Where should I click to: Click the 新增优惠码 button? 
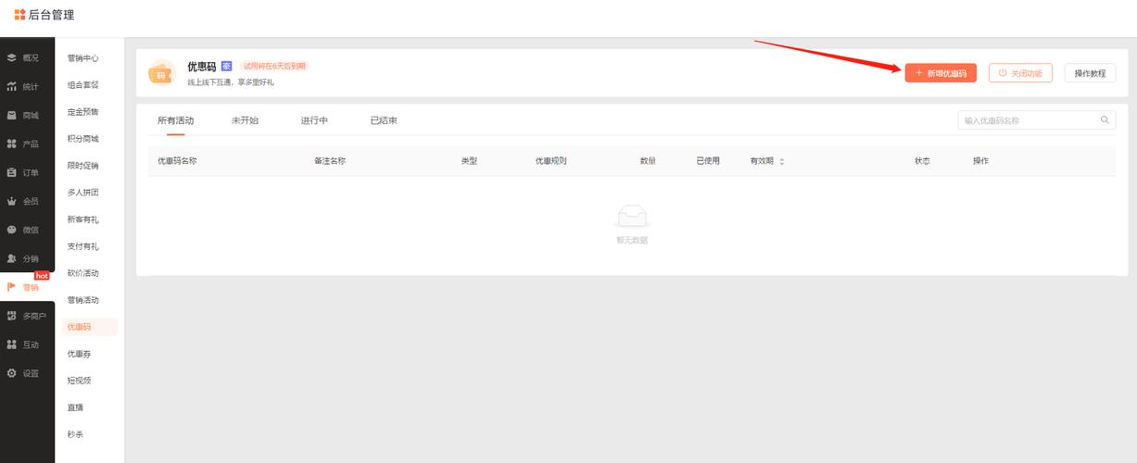click(x=941, y=73)
